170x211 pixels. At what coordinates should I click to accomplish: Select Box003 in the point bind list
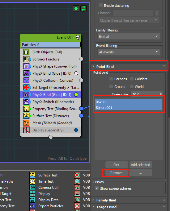tap(129, 102)
